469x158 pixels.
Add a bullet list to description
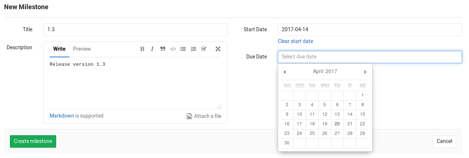tap(183, 49)
